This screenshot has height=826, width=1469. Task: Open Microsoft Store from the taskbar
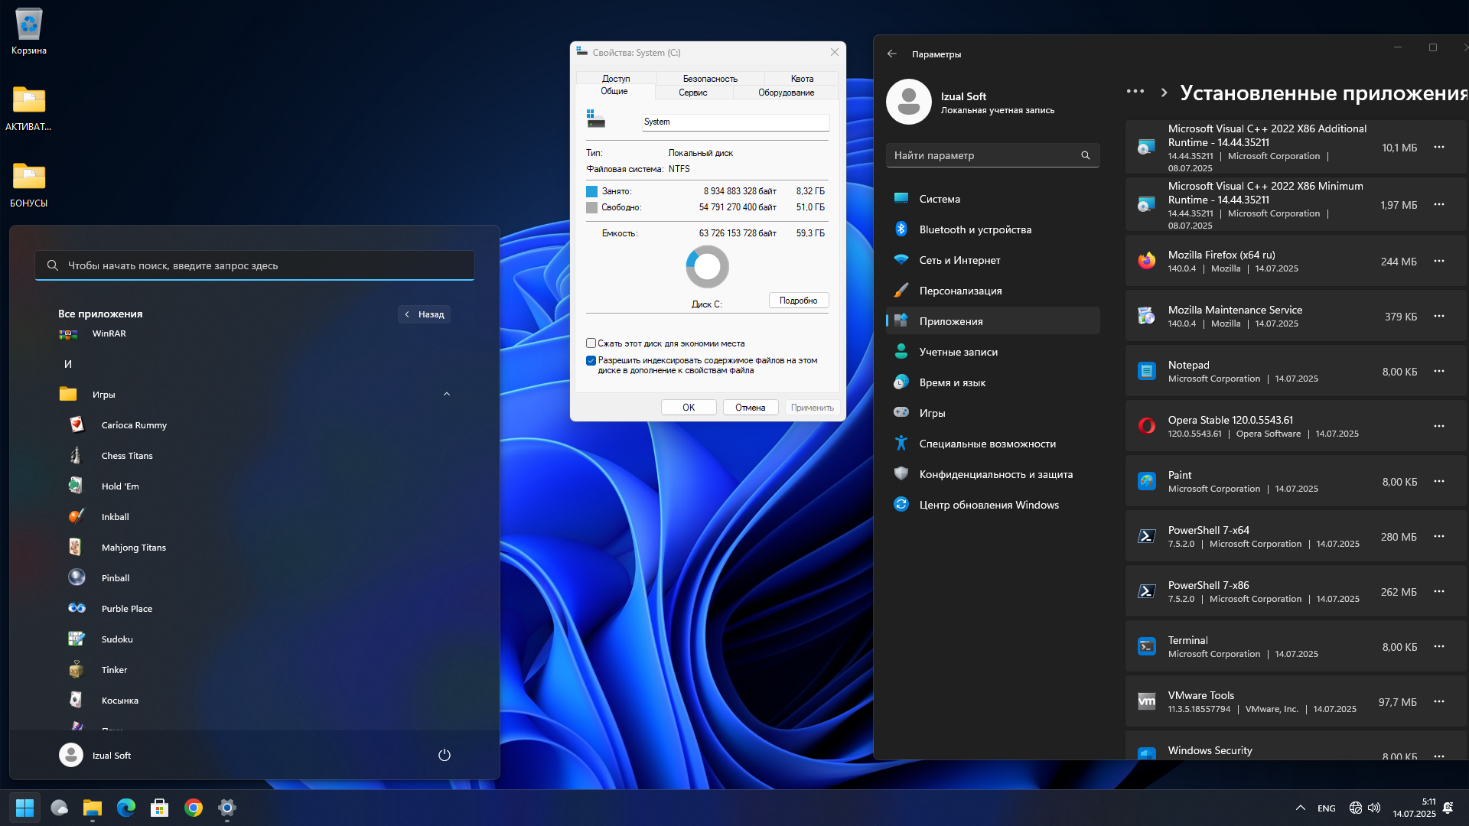click(x=160, y=808)
